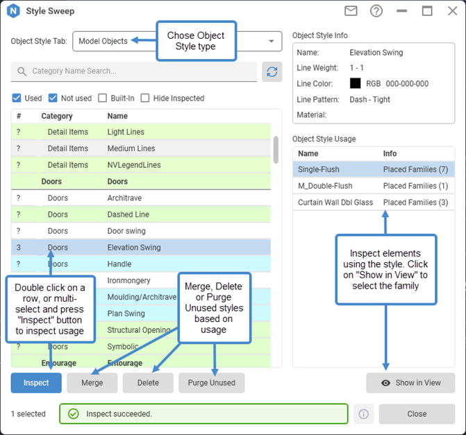Click the Name column header in usage table

coord(308,153)
